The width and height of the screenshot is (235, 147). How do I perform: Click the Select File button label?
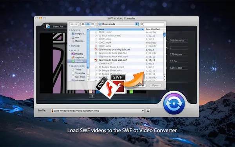point(58,27)
